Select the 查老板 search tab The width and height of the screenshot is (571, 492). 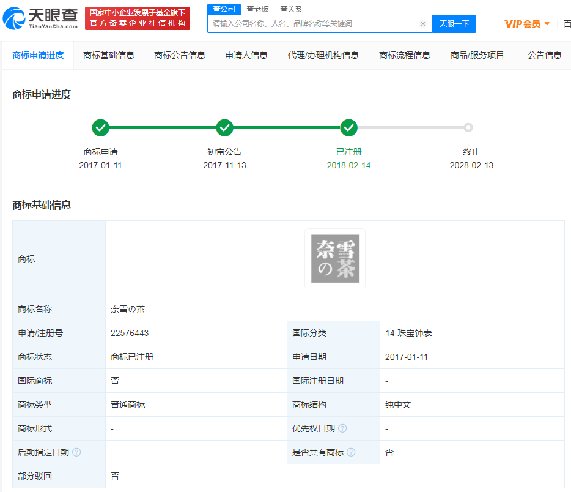257,9
